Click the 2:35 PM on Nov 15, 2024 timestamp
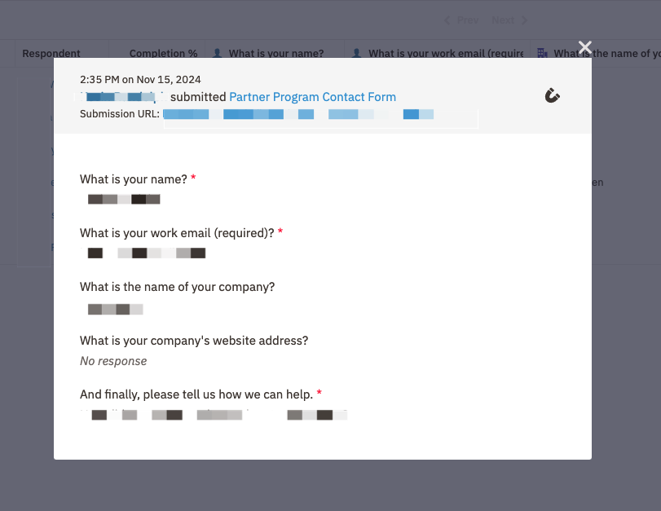Image resolution: width=661 pixels, height=511 pixels. point(140,80)
